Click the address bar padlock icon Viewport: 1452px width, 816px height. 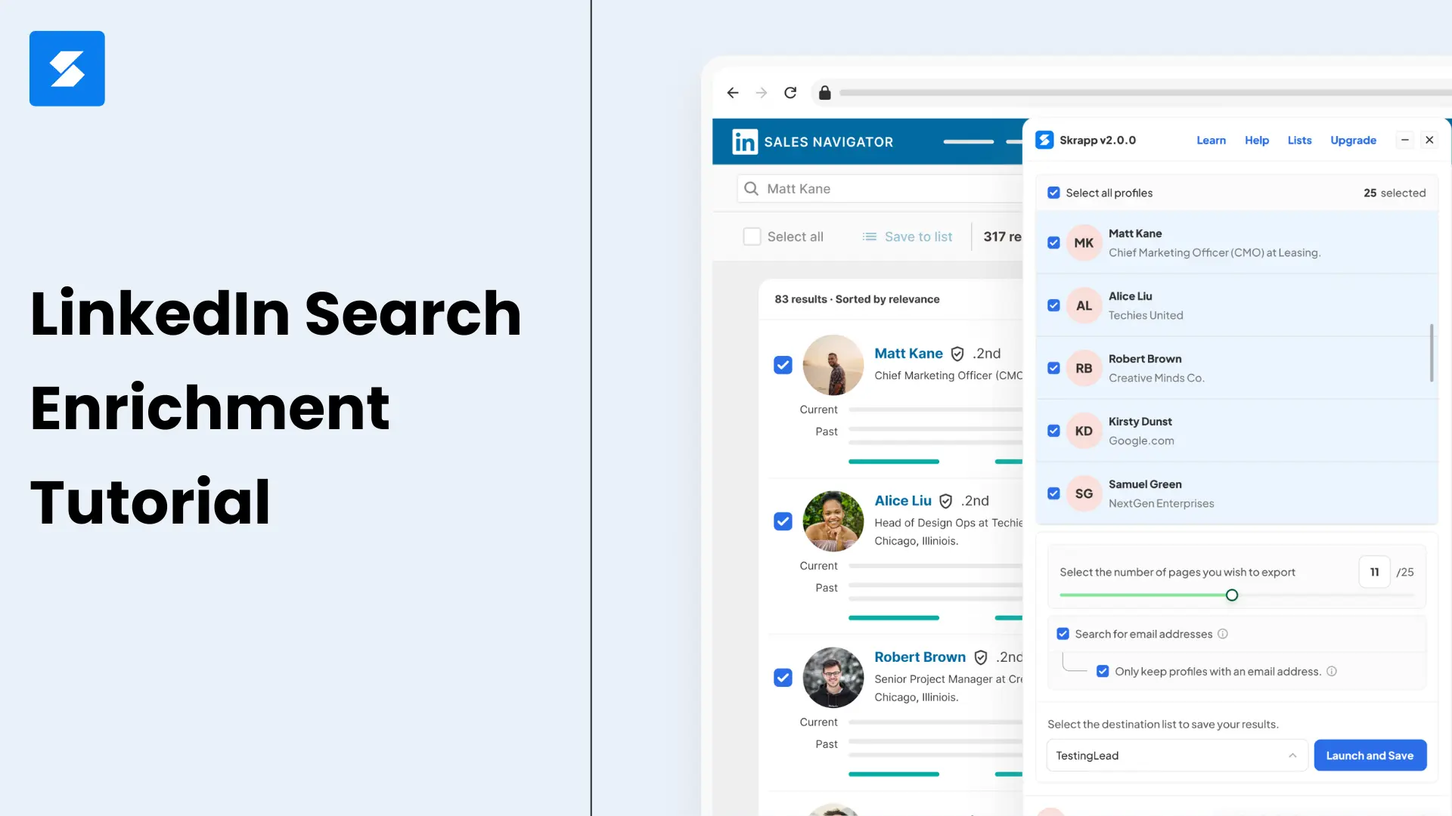click(x=824, y=93)
